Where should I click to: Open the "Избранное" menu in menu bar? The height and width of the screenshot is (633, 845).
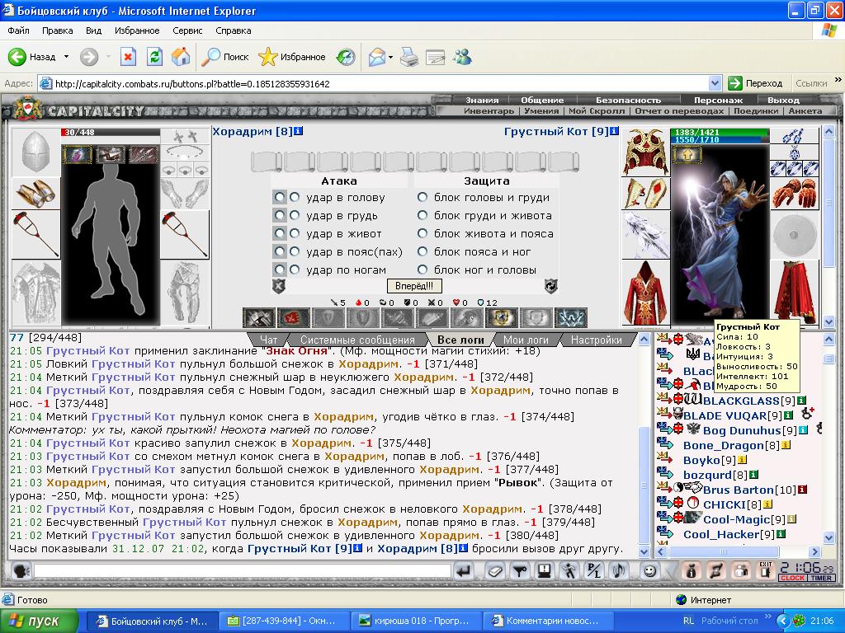click(137, 30)
